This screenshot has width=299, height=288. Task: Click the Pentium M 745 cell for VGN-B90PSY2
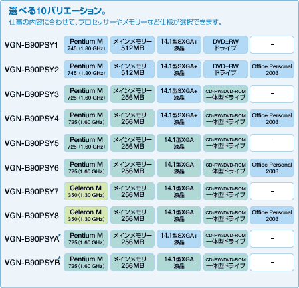tap(86, 70)
